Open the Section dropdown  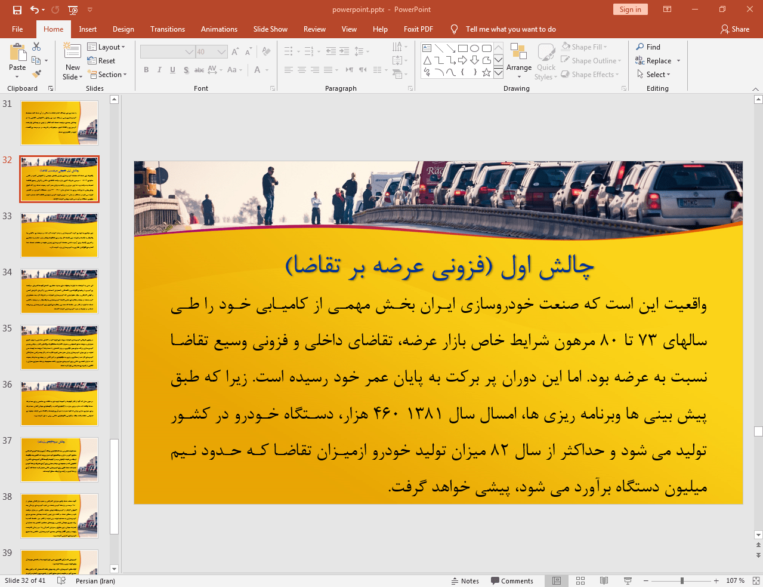coord(107,74)
